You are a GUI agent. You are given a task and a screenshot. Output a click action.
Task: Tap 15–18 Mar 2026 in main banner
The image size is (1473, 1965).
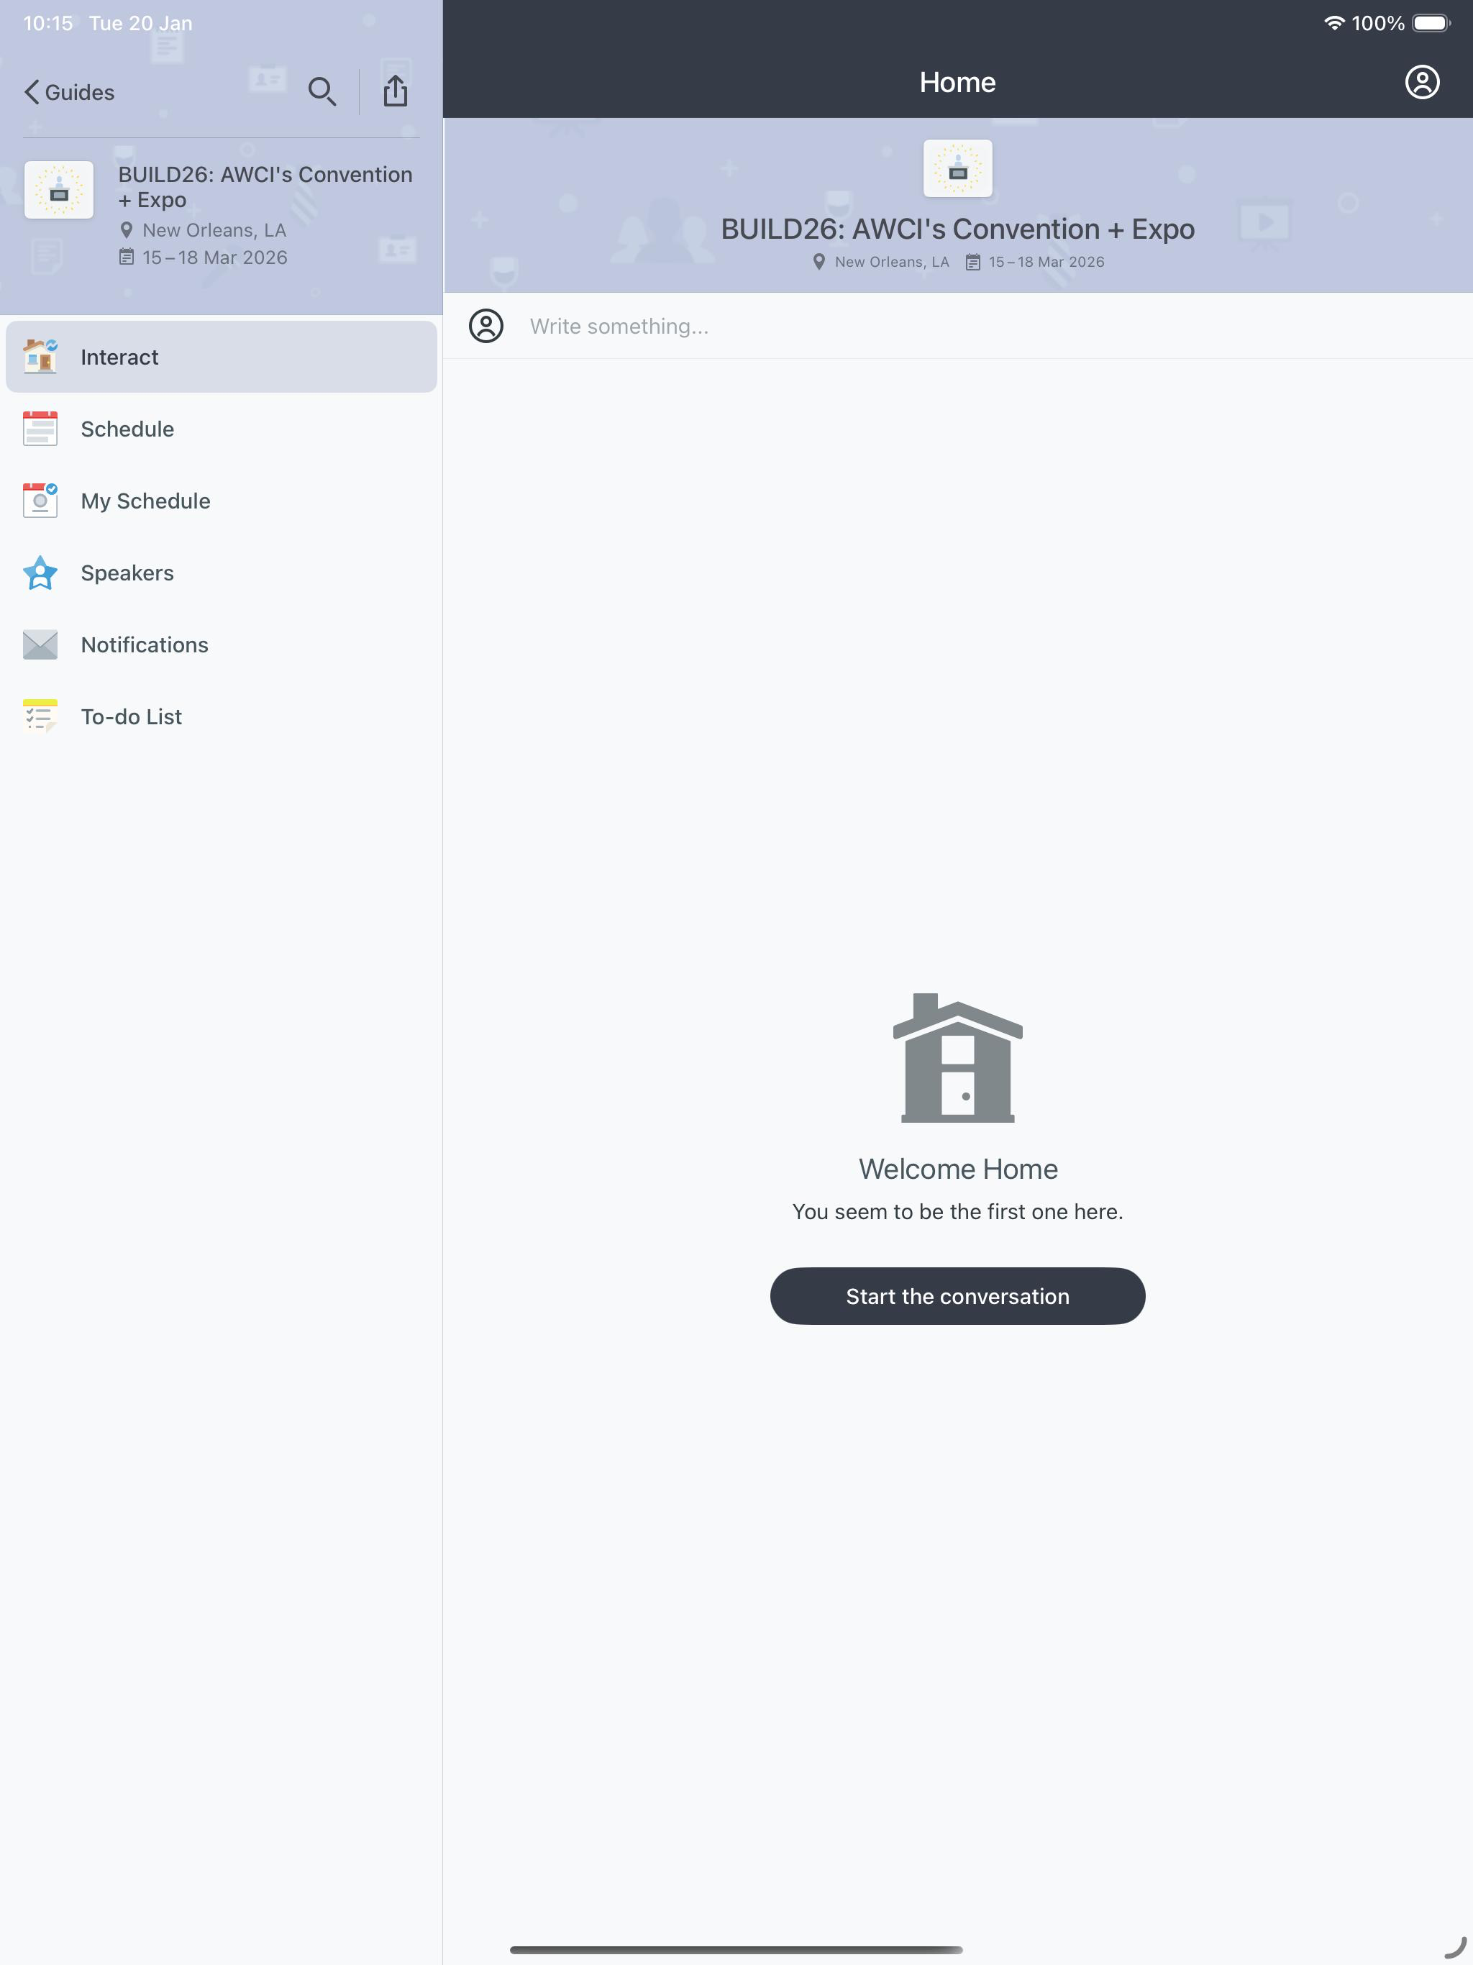point(1046,262)
